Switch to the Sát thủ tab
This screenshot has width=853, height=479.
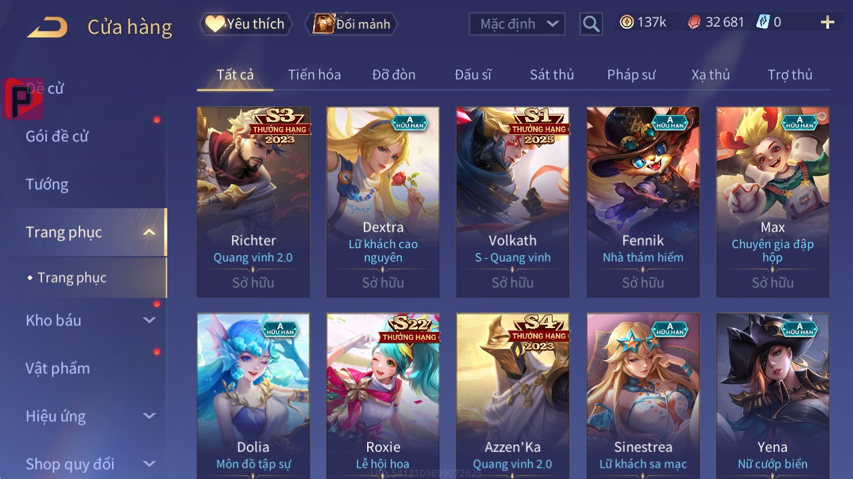[x=552, y=75]
